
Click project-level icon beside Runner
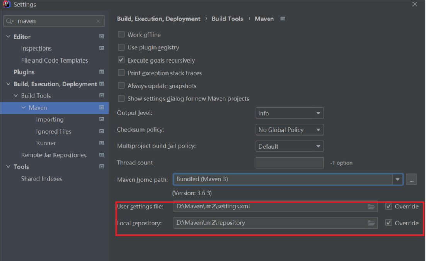pyautogui.click(x=102, y=143)
